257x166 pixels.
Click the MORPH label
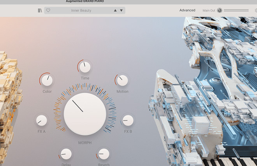pos(85,143)
